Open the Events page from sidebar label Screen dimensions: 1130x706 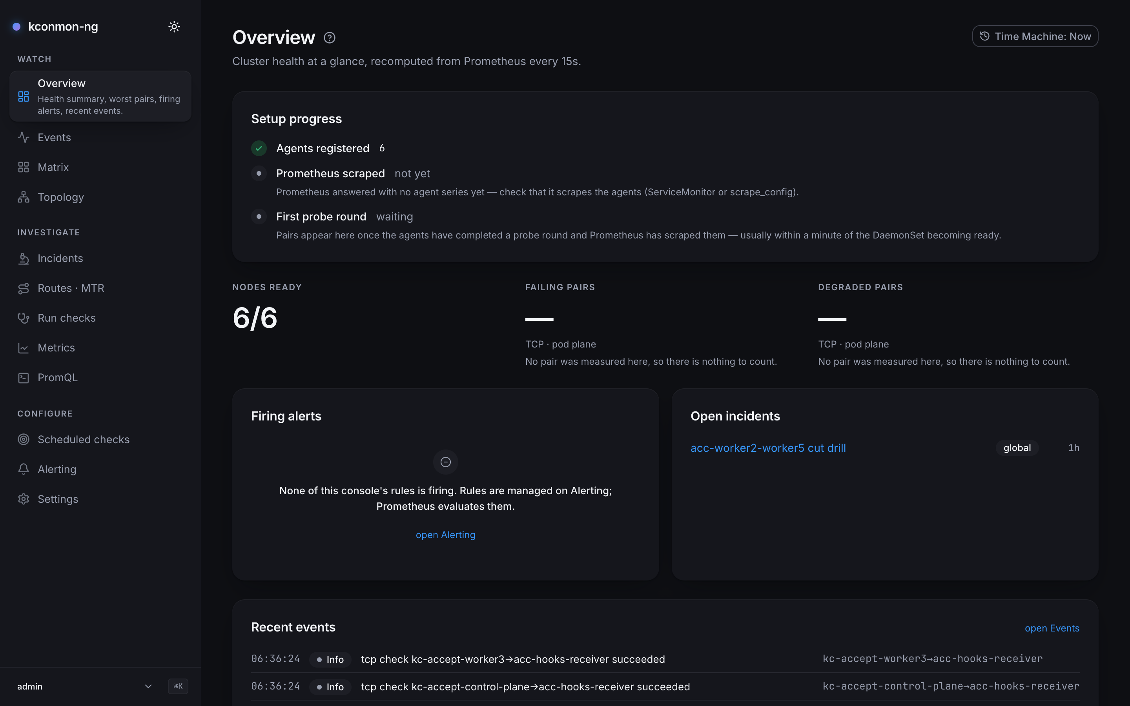coord(54,137)
